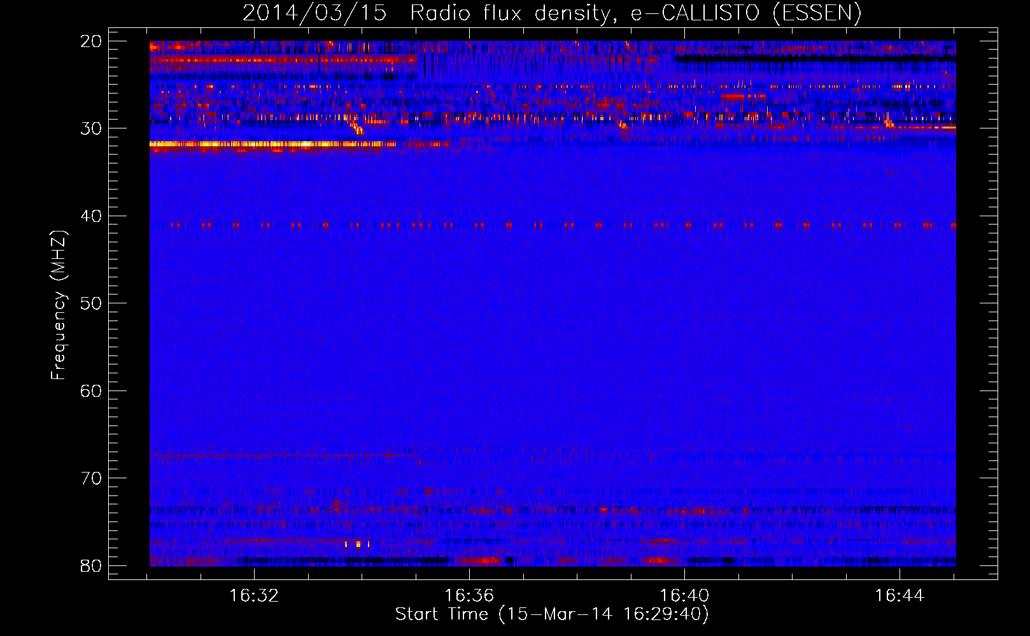Click the frequency tick label 80

[x=92, y=565]
